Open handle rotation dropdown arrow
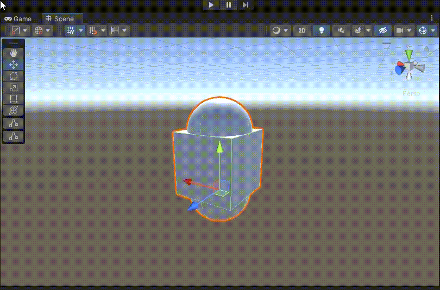 [x=48, y=30]
